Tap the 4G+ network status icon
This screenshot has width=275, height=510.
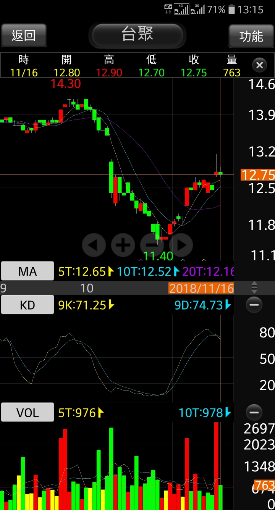tap(168, 9)
